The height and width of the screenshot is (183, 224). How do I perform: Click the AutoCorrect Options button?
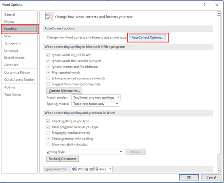[x=148, y=37]
